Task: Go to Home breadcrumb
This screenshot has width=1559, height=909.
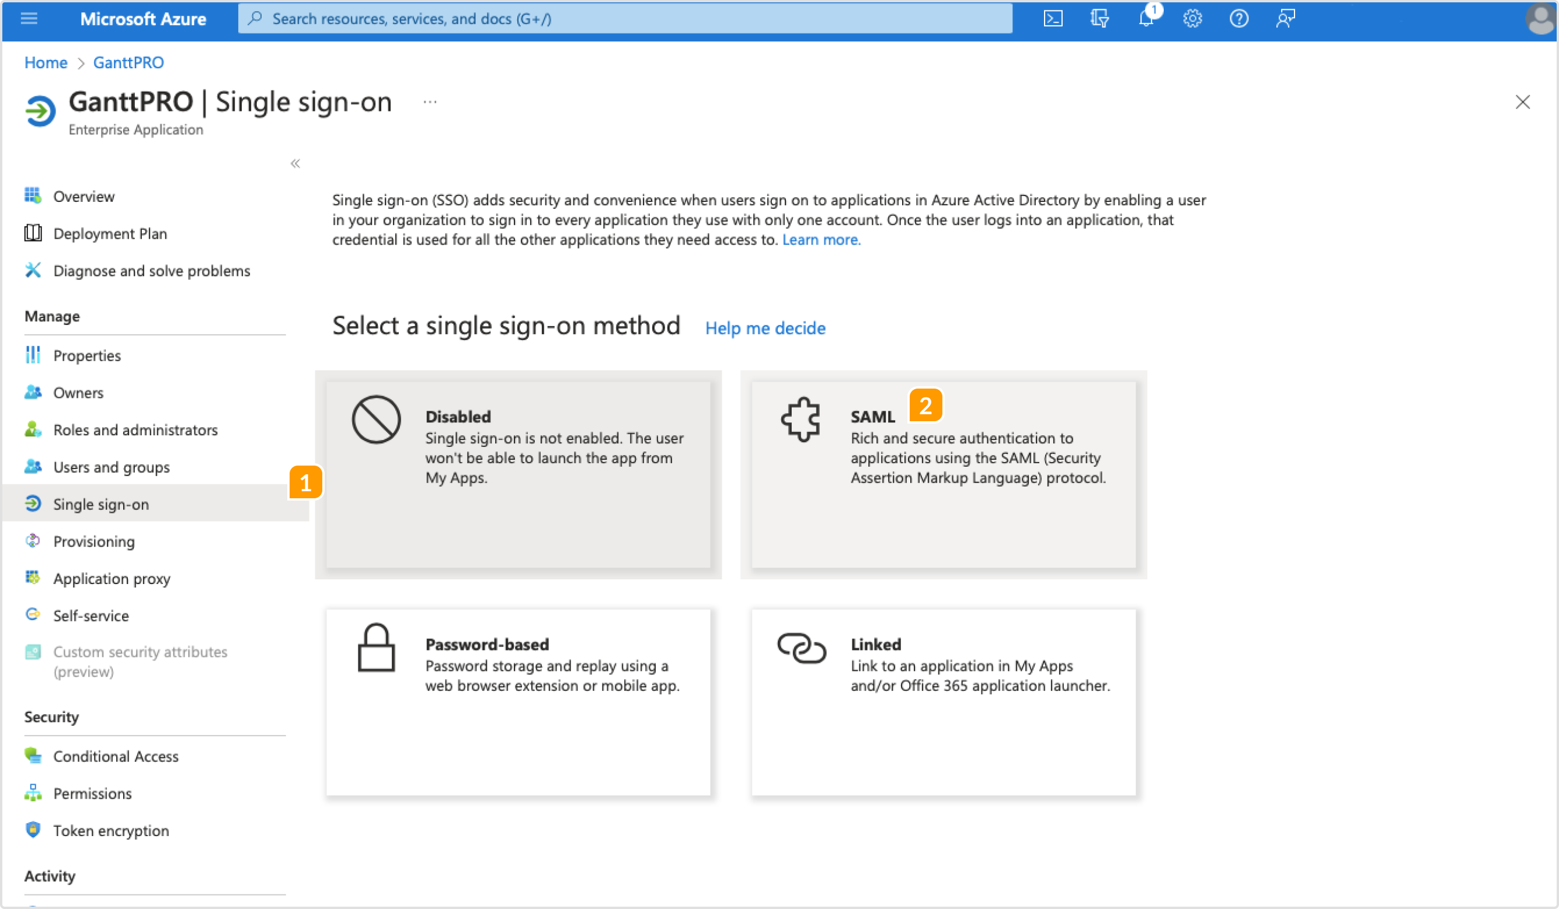Action: coord(46,62)
